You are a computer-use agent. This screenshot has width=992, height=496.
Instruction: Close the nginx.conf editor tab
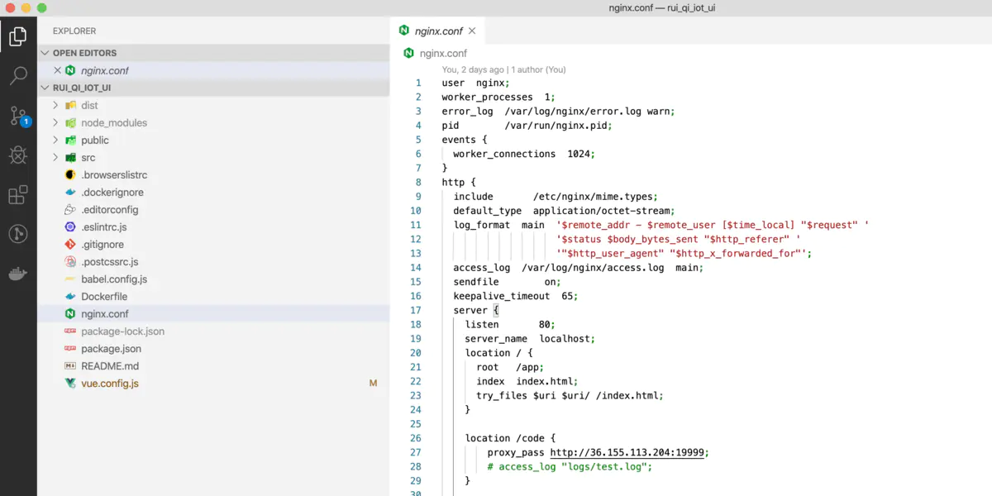pyautogui.click(x=472, y=31)
